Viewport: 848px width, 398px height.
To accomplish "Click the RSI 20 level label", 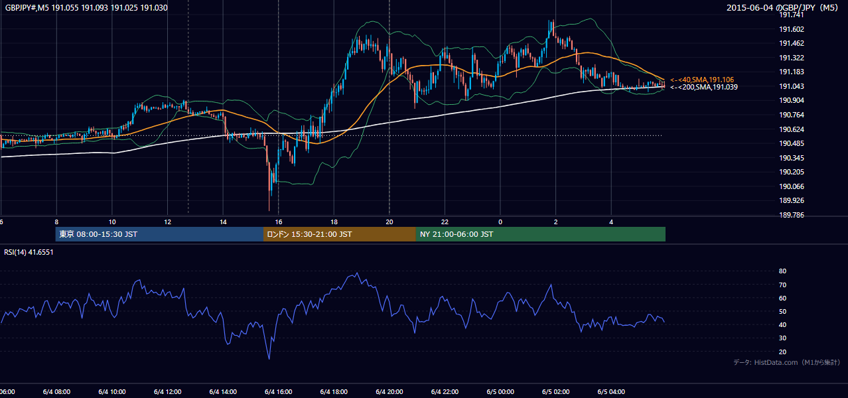I will [x=782, y=352].
